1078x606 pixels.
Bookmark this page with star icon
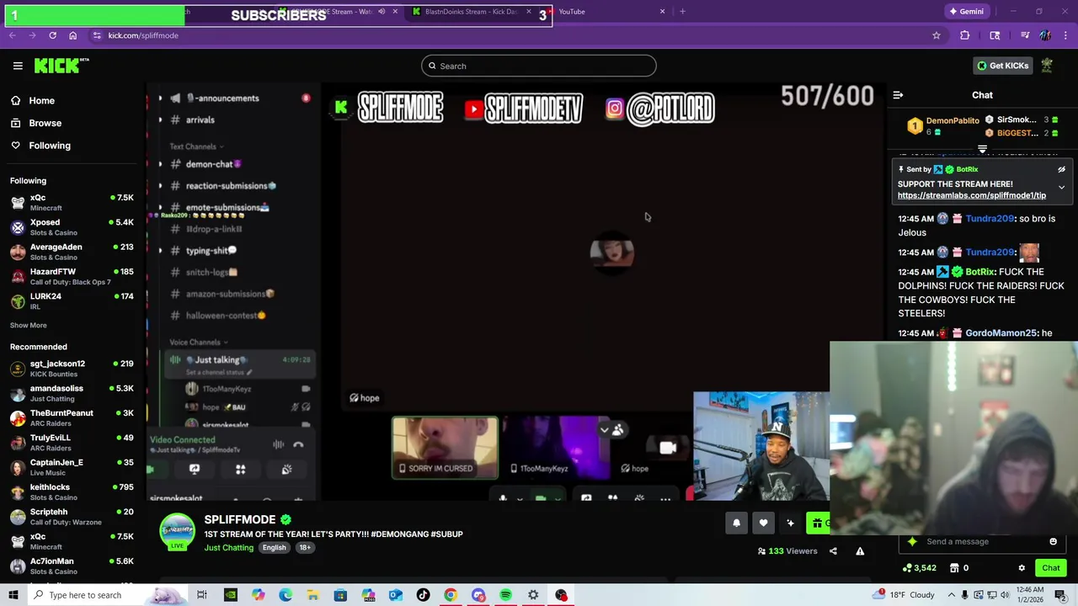pyautogui.click(x=936, y=35)
